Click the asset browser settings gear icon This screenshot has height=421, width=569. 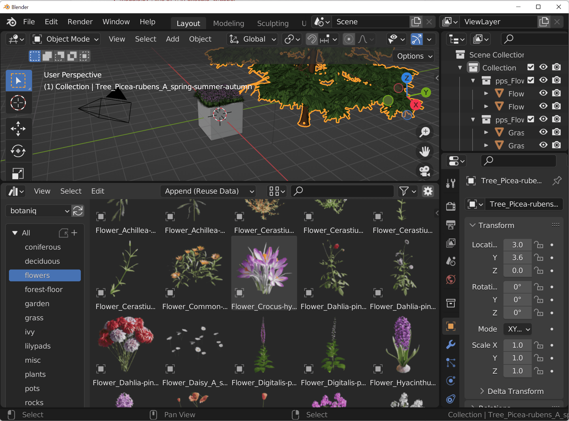[x=428, y=191]
